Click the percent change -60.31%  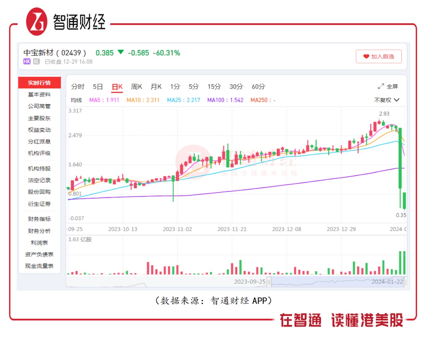pos(167,53)
